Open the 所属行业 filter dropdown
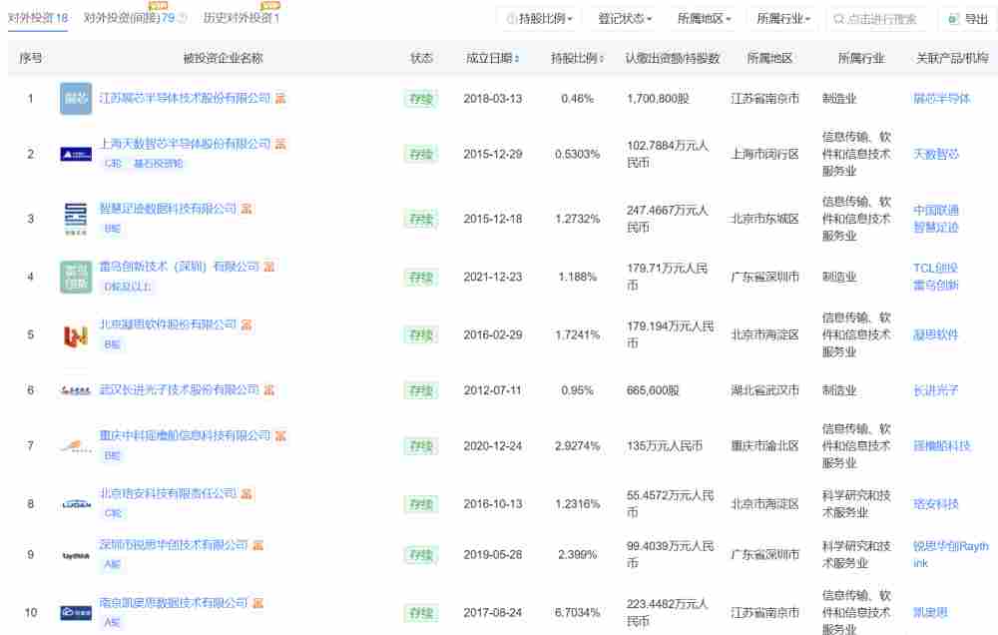Screen dimensions: 998x635 [782, 18]
